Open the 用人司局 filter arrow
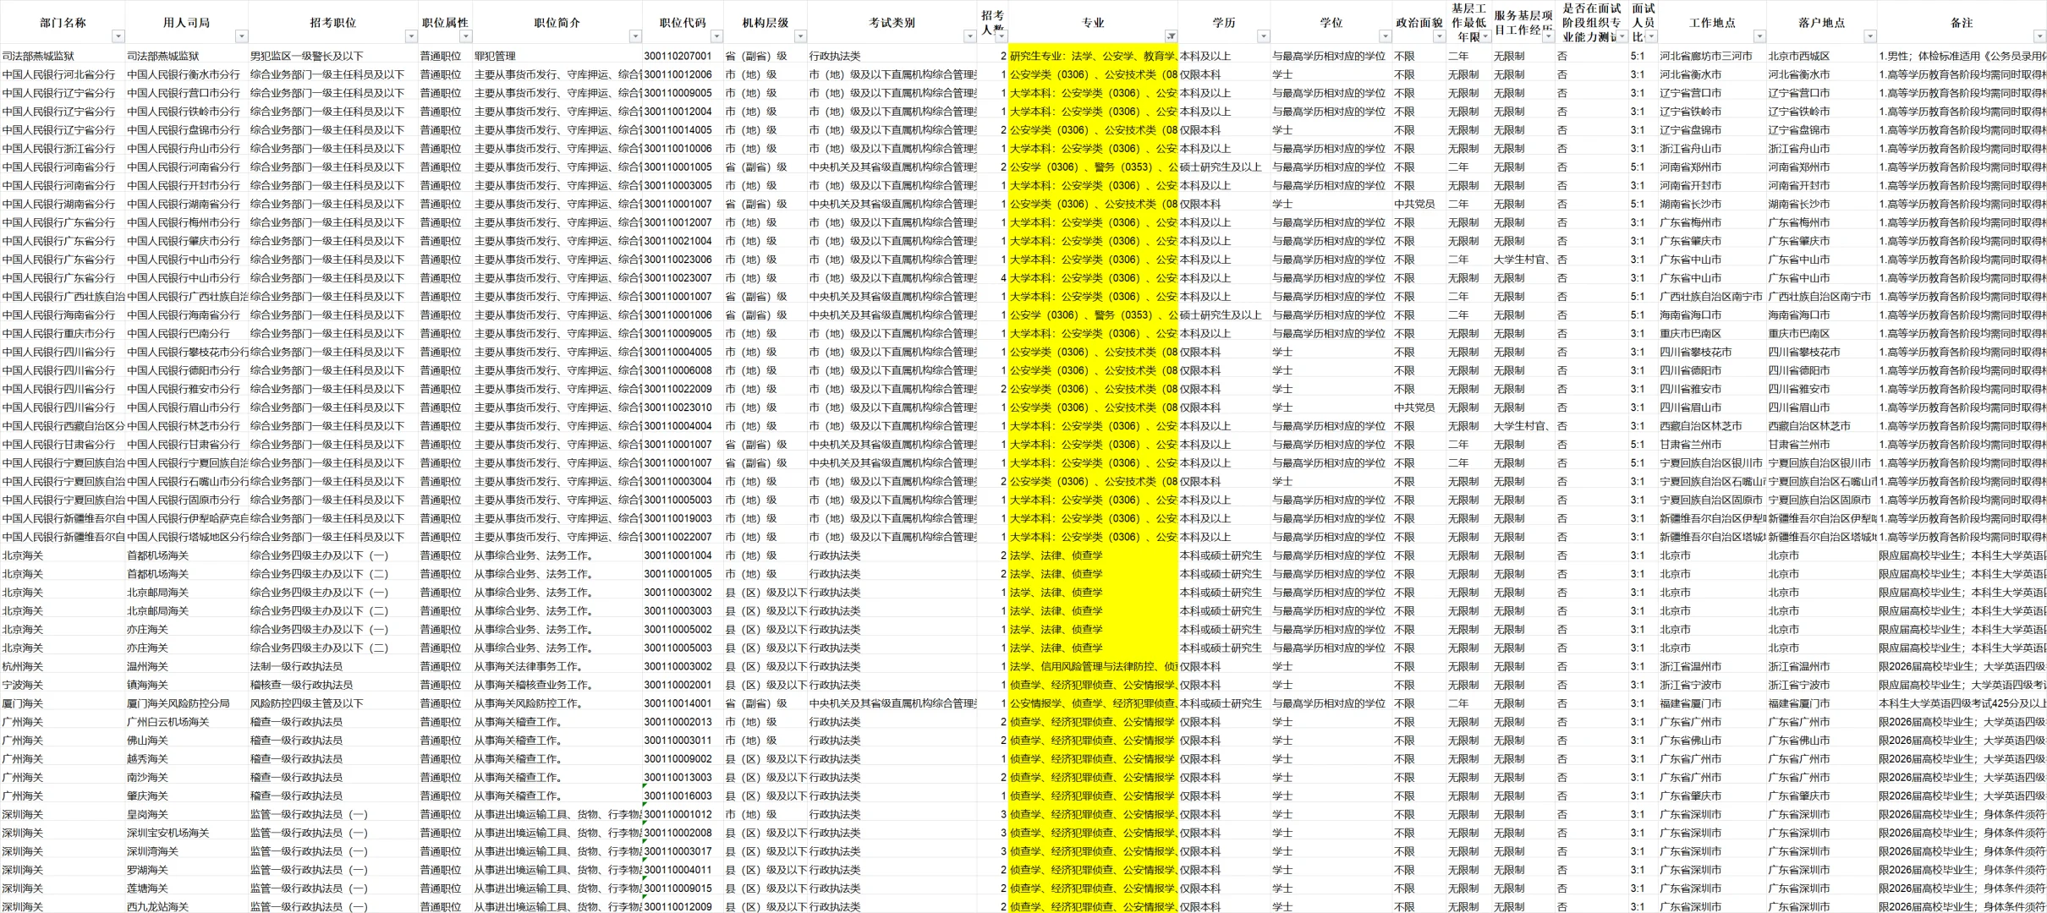2047x913 pixels. [241, 36]
